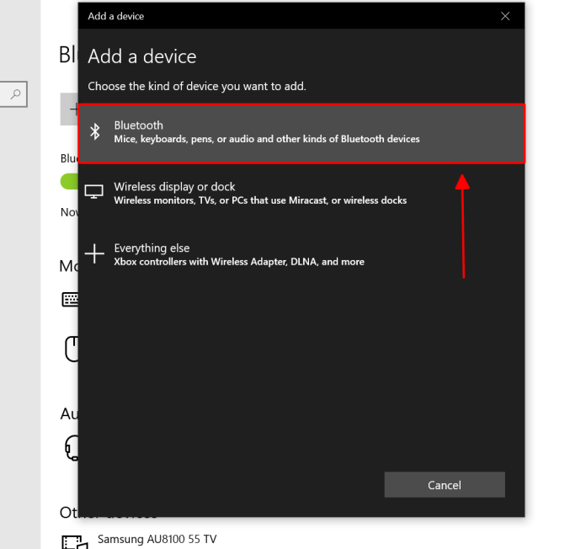Click the mouse device icon
Viewport: 586px width, 549px height.
71,348
